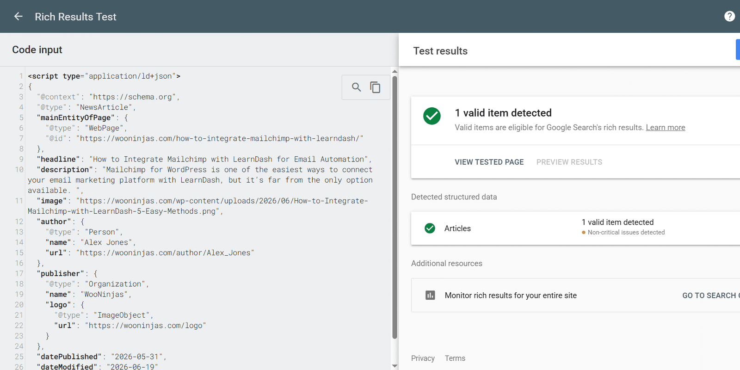Click the "@id" mailchimp URL line
The width and height of the screenshot is (740, 370).
pos(204,138)
